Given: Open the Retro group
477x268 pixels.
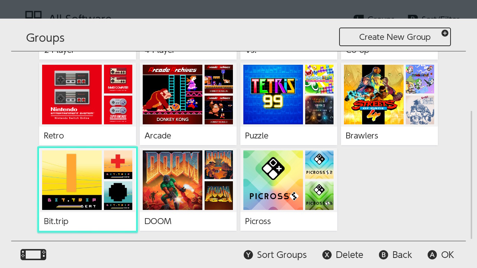Looking at the screenshot, I should coord(88,104).
